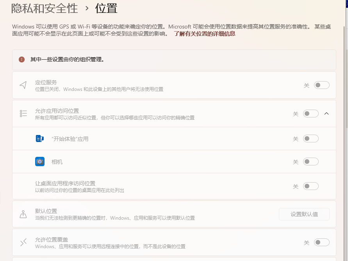
Task: Toggle location switch for 相机
Action: point(311,162)
